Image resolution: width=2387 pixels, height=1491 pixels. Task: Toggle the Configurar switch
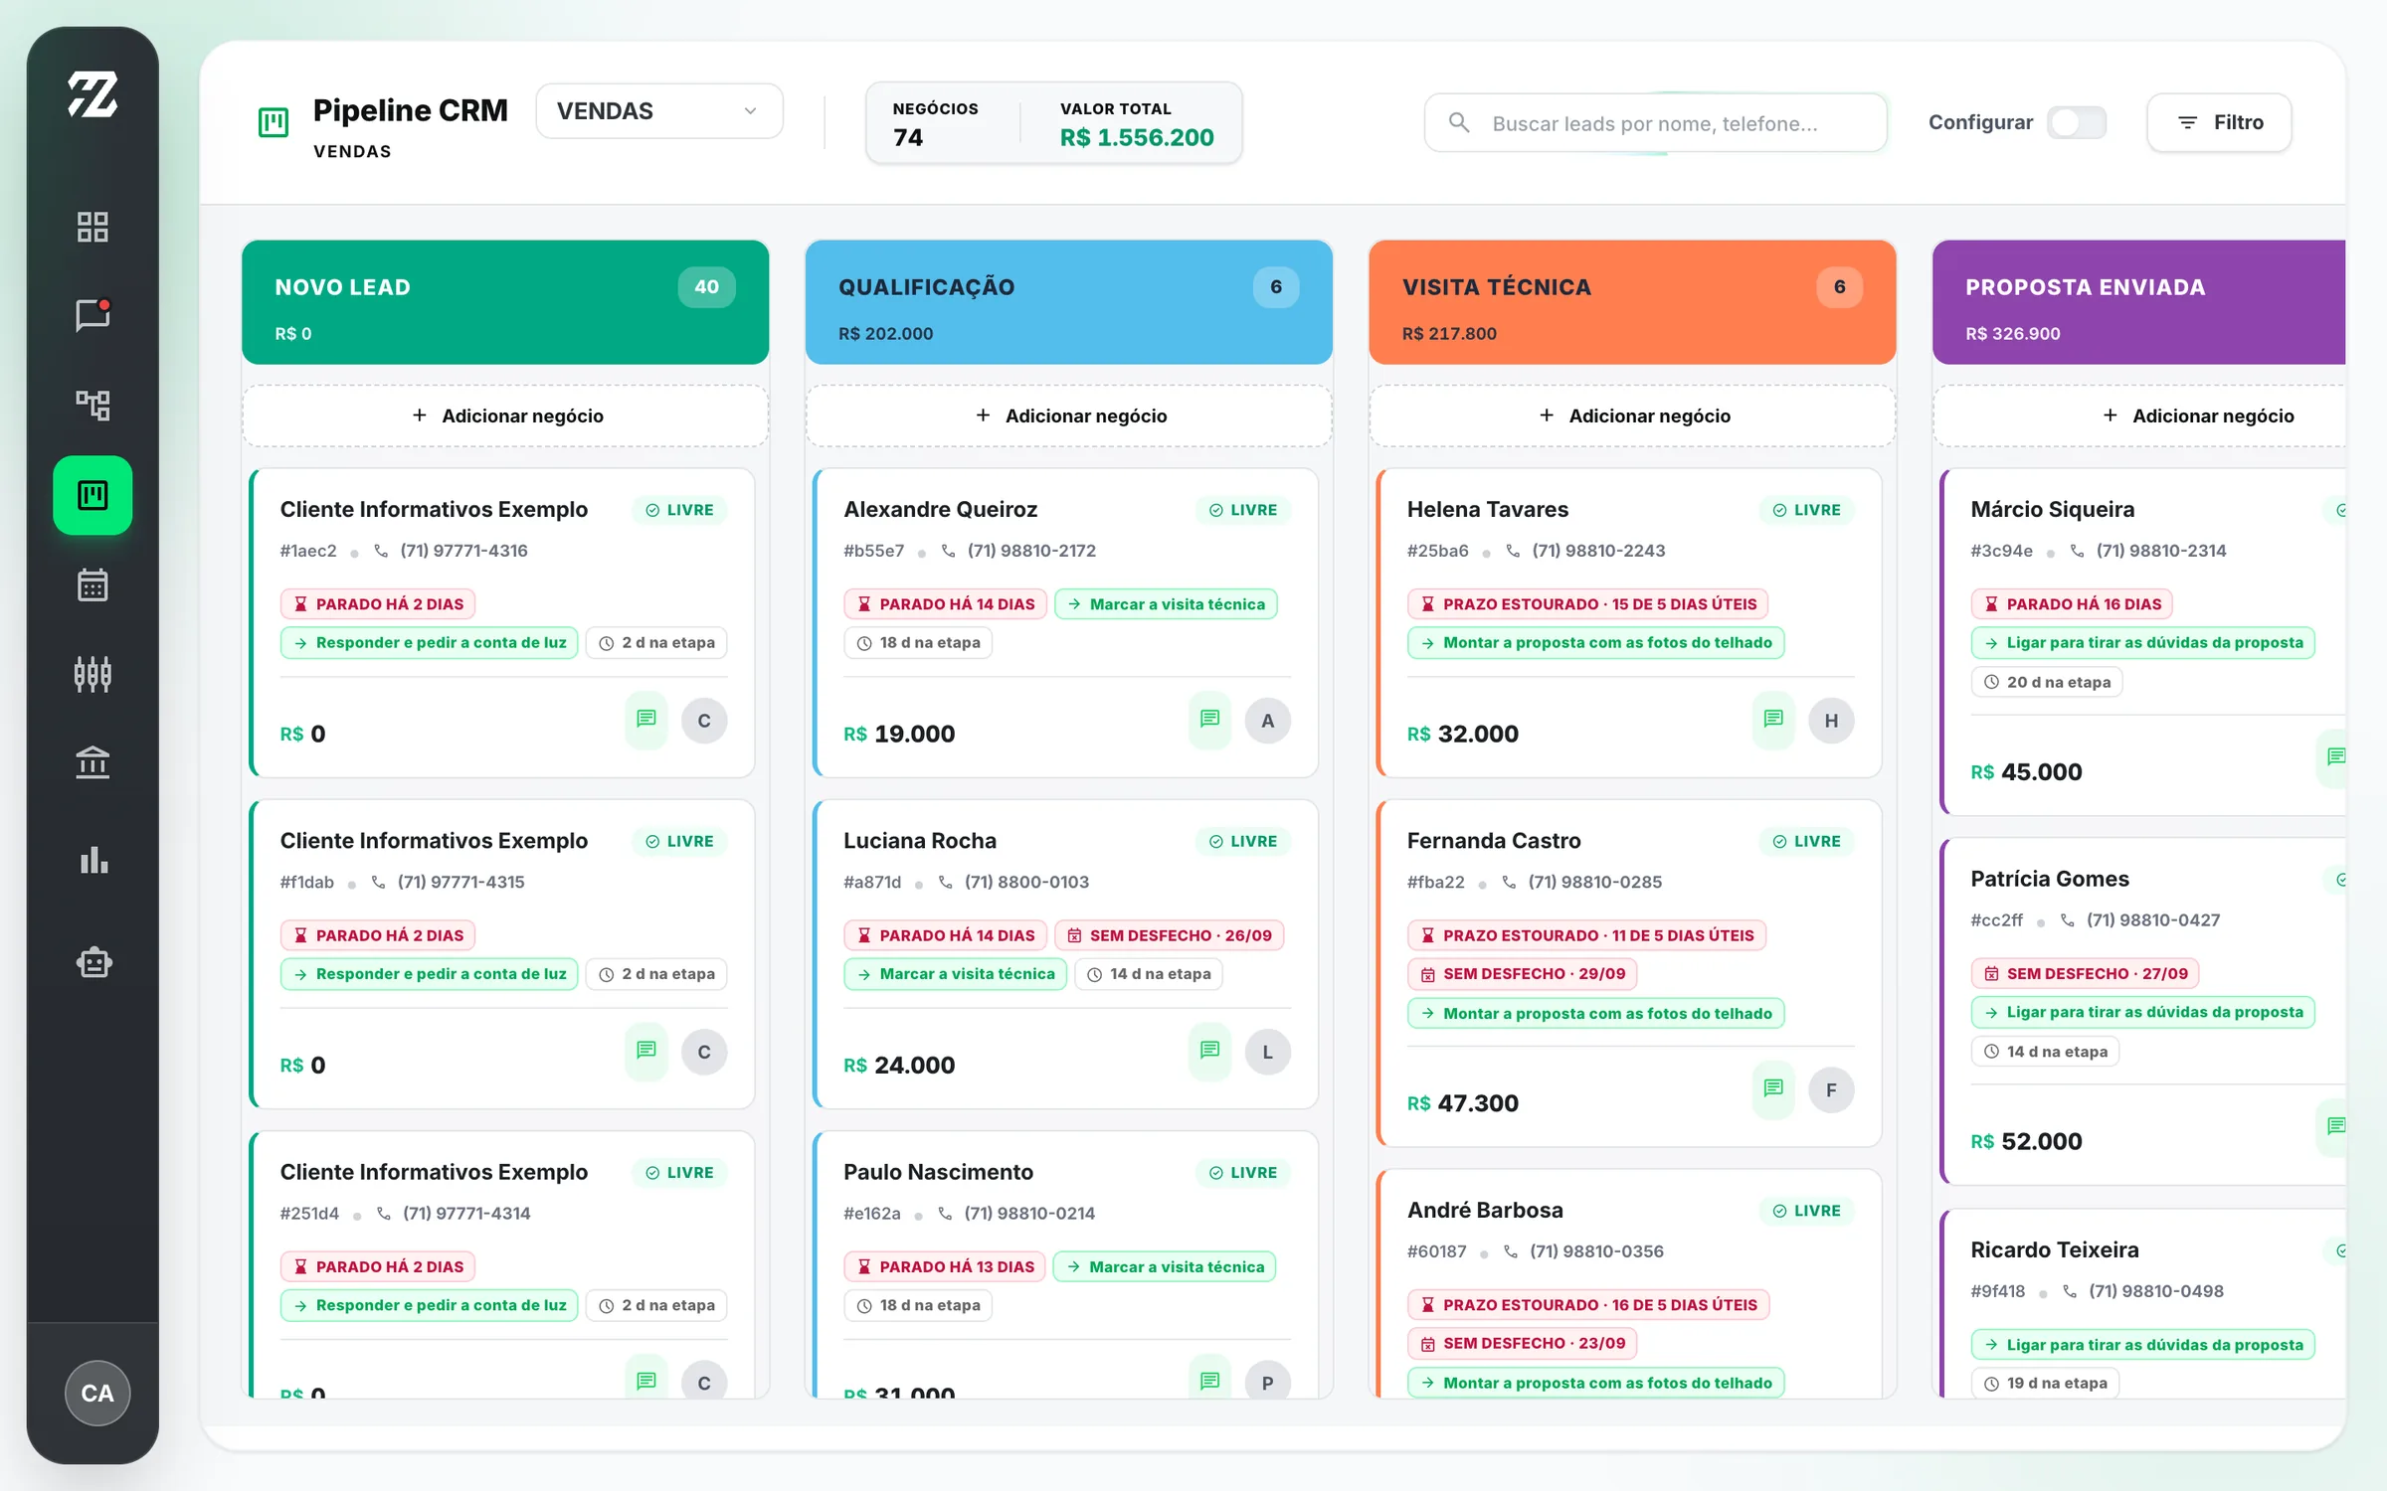(x=2077, y=123)
